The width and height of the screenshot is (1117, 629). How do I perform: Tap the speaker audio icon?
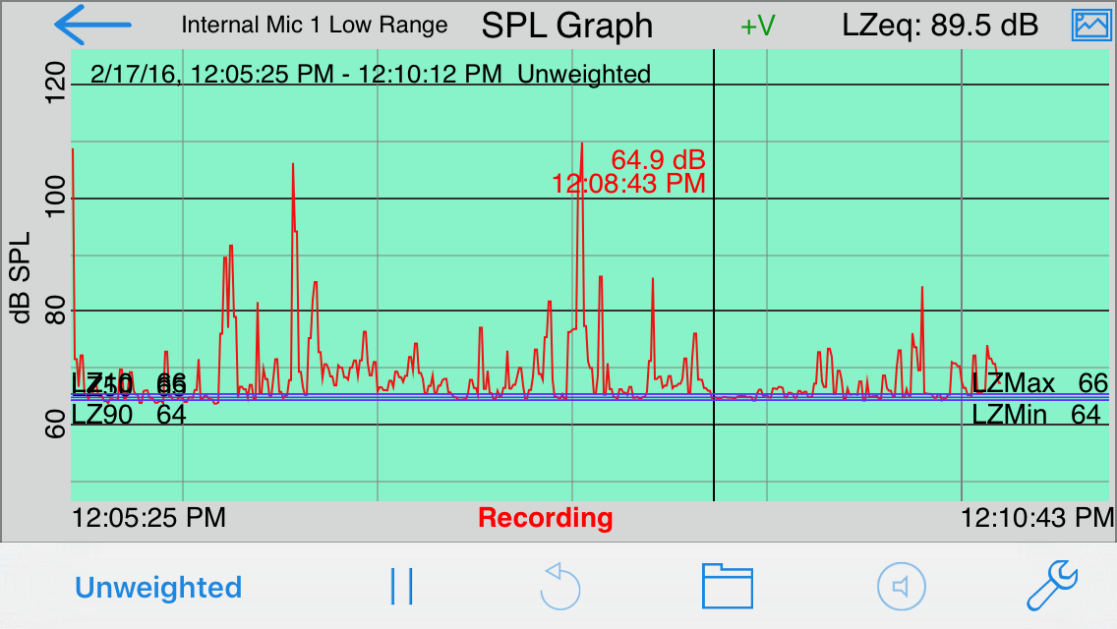pos(901,587)
